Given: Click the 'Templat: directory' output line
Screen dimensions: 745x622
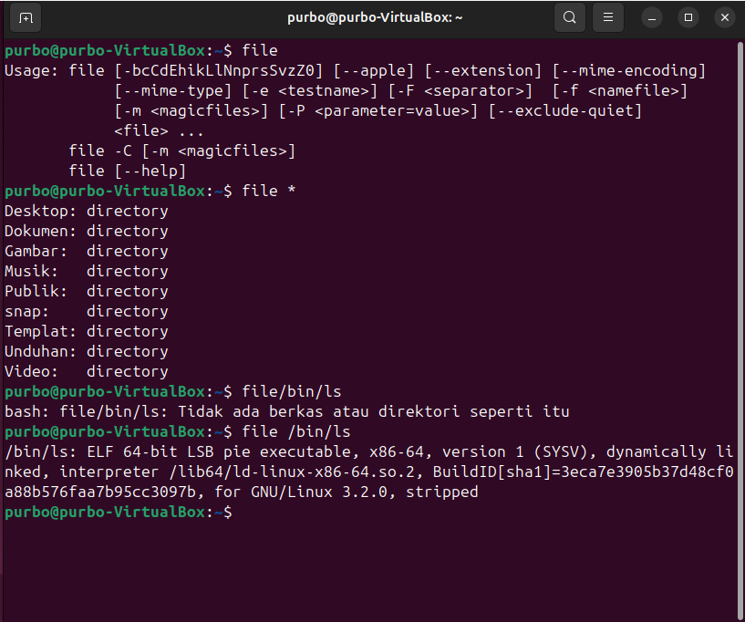Looking at the screenshot, I should tap(87, 331).
